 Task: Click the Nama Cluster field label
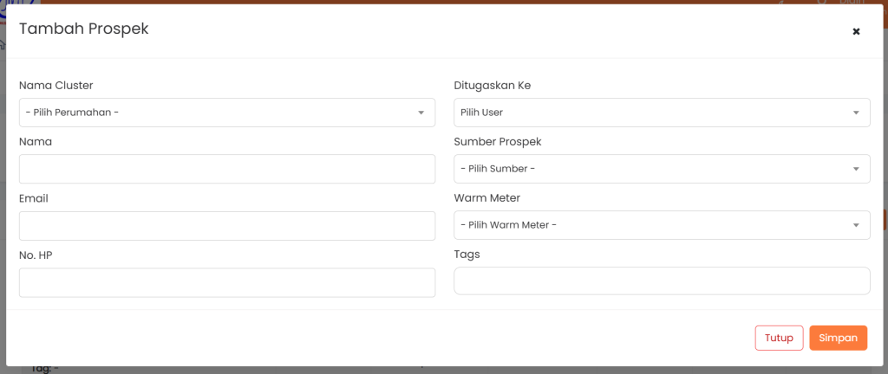tap(56, 86)
